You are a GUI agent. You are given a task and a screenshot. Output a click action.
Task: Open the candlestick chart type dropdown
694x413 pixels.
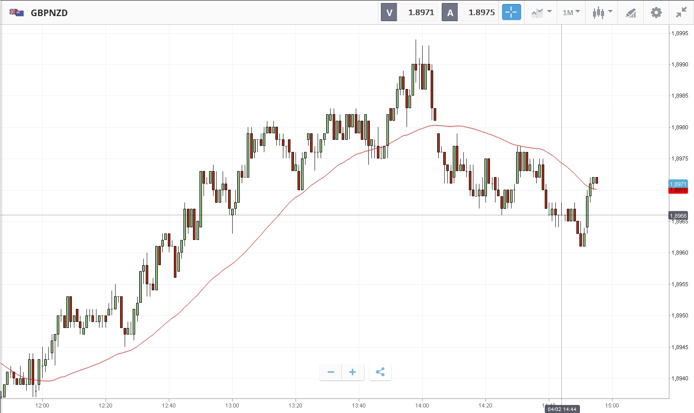602,13
